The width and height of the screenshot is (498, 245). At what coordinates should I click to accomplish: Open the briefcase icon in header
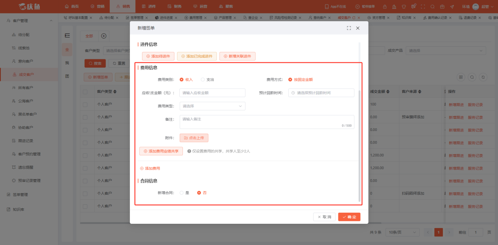(442, 7)
